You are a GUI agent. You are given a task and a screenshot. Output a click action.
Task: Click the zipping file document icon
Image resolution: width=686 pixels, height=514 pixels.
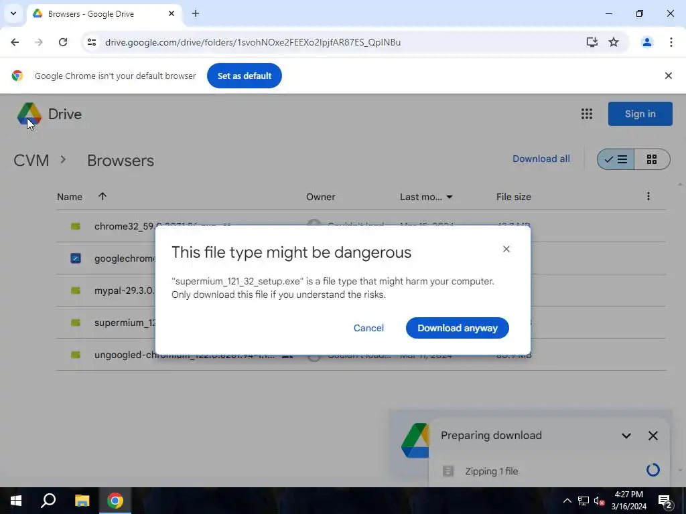coord(448,470)
